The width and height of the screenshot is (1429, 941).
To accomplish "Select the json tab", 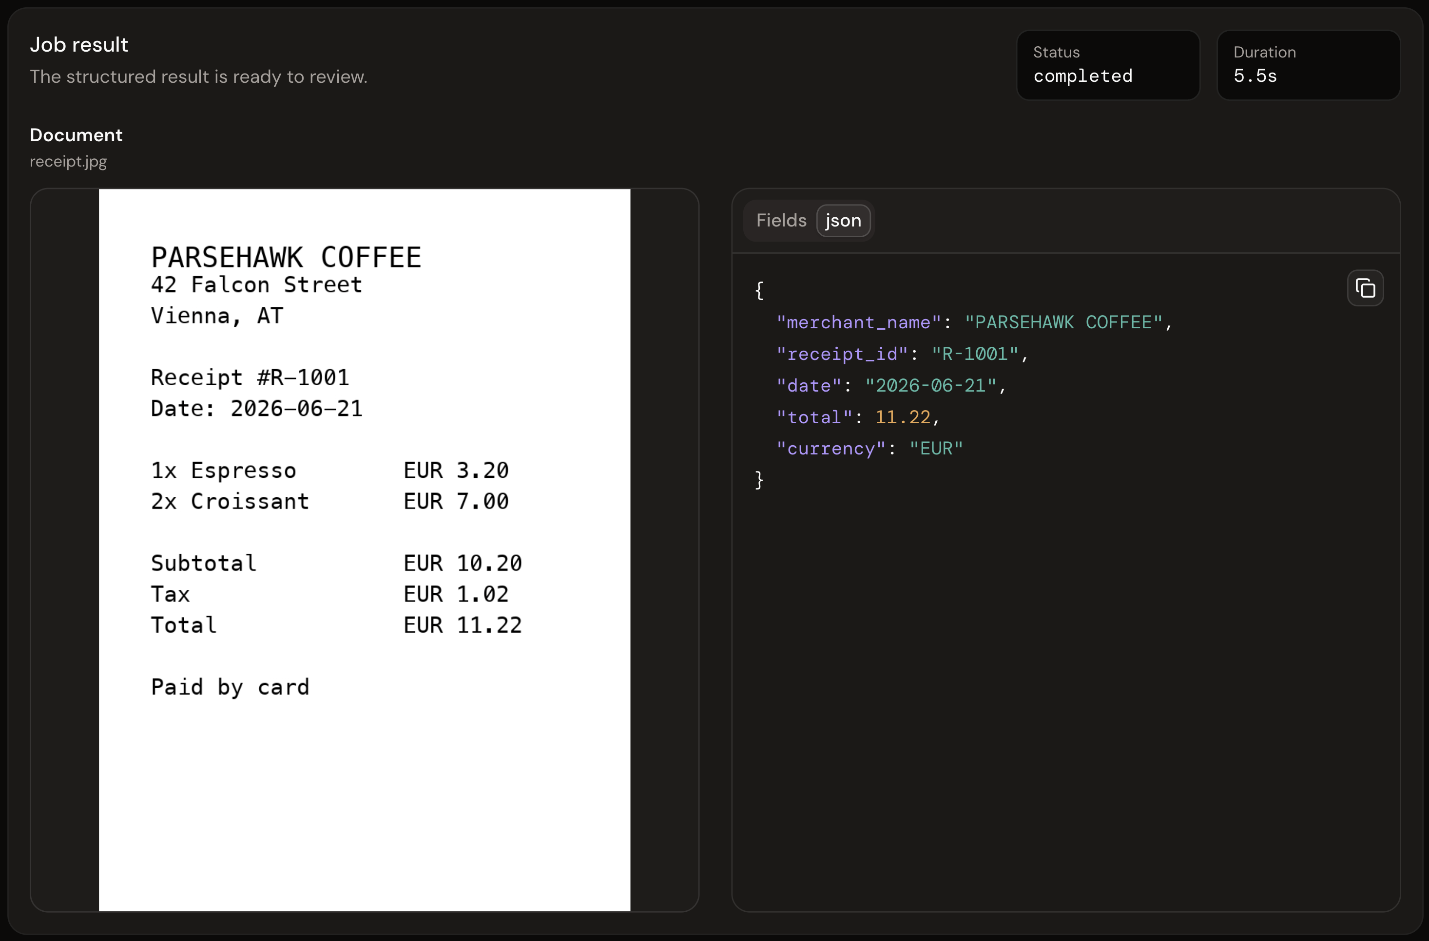I will click(x=843, y=220).
